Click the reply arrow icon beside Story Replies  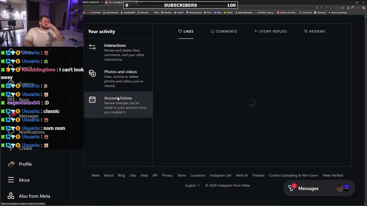[x=256, y=31]
